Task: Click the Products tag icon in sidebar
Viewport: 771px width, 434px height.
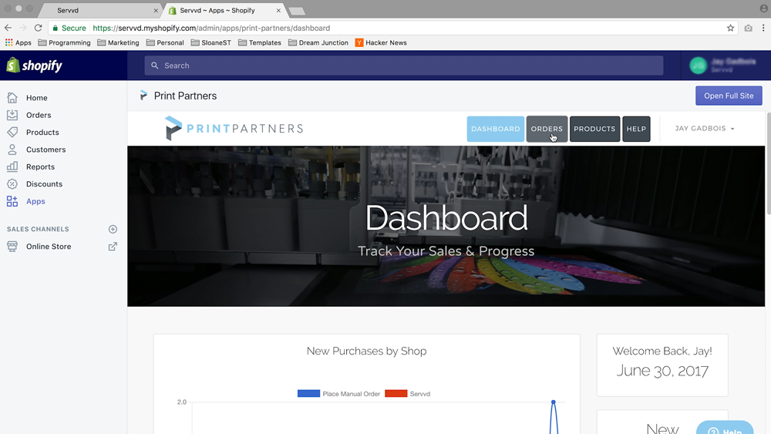Action: click(12, 133)
